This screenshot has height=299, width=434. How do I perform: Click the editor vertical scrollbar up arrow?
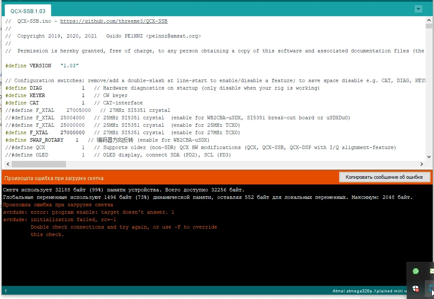[429, 20]
